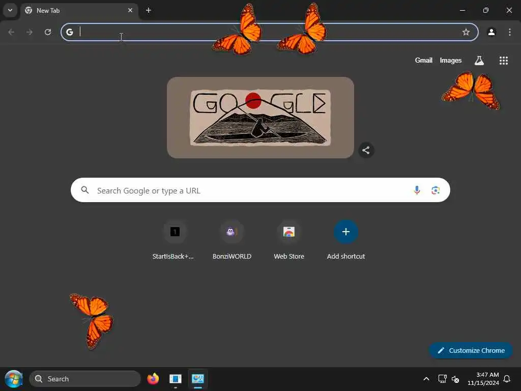Screen dimensions: 521x391
Task: Launch Firefox from the taskbar
Action: tap(153, 379)
